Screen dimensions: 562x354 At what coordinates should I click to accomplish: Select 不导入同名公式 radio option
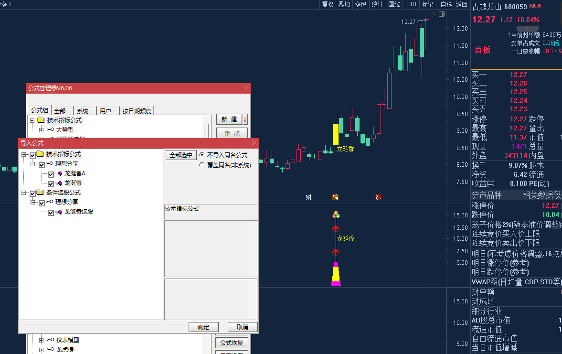point(202,155)
